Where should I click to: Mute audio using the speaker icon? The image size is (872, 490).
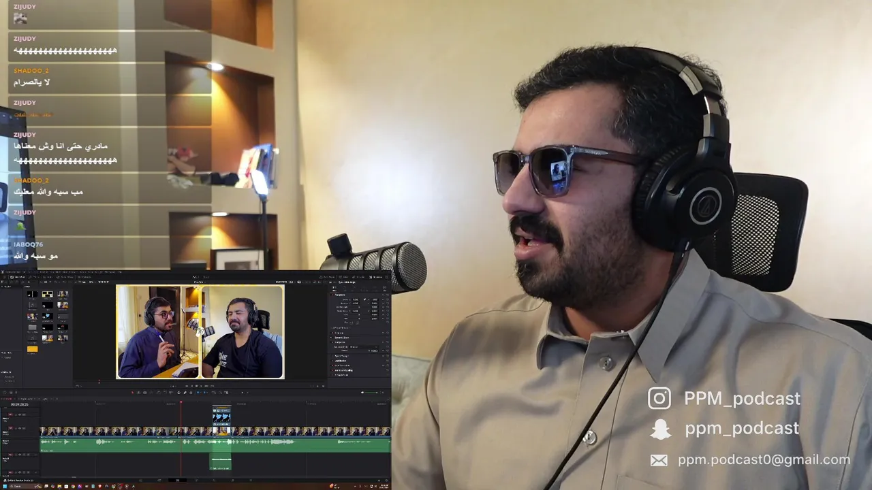[x=362, y=393]
